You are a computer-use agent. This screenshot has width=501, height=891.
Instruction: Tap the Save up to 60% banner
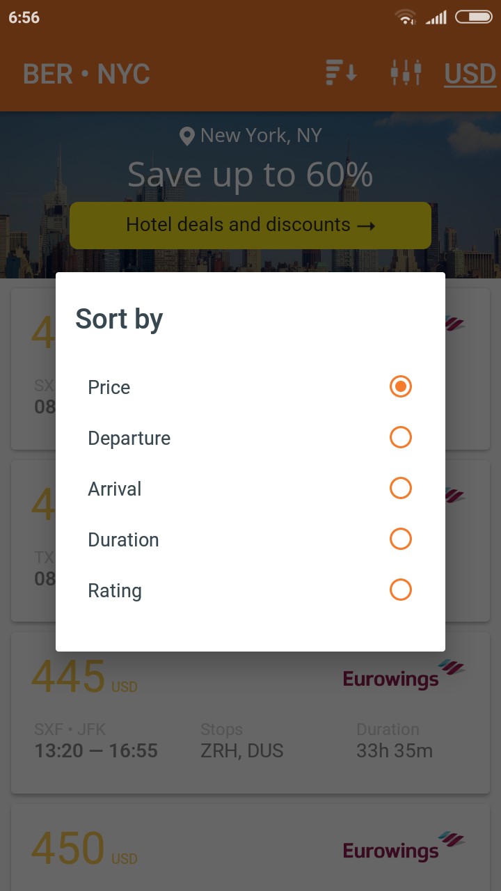(x=250, y=174)
